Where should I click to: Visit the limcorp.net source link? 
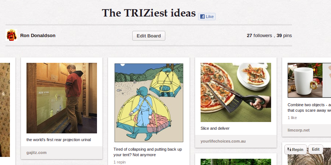click(x=299, y=130)
